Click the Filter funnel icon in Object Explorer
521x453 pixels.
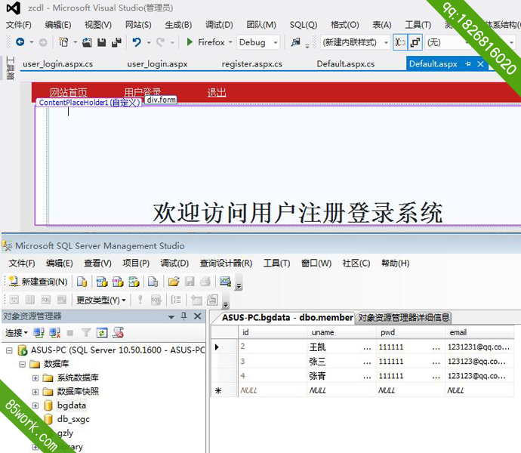coord(86,332)
